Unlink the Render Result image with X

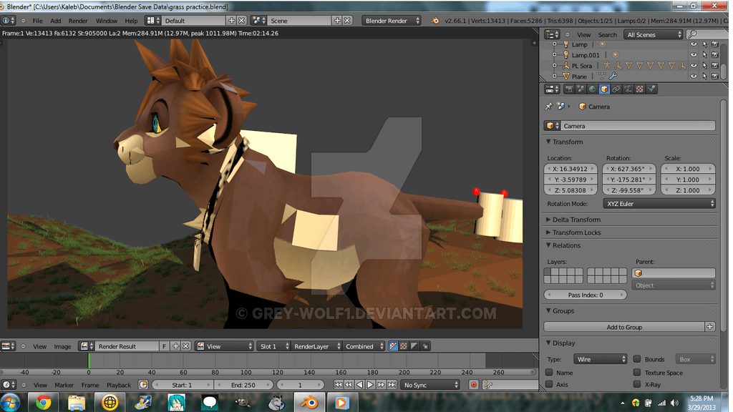[185, 346]
